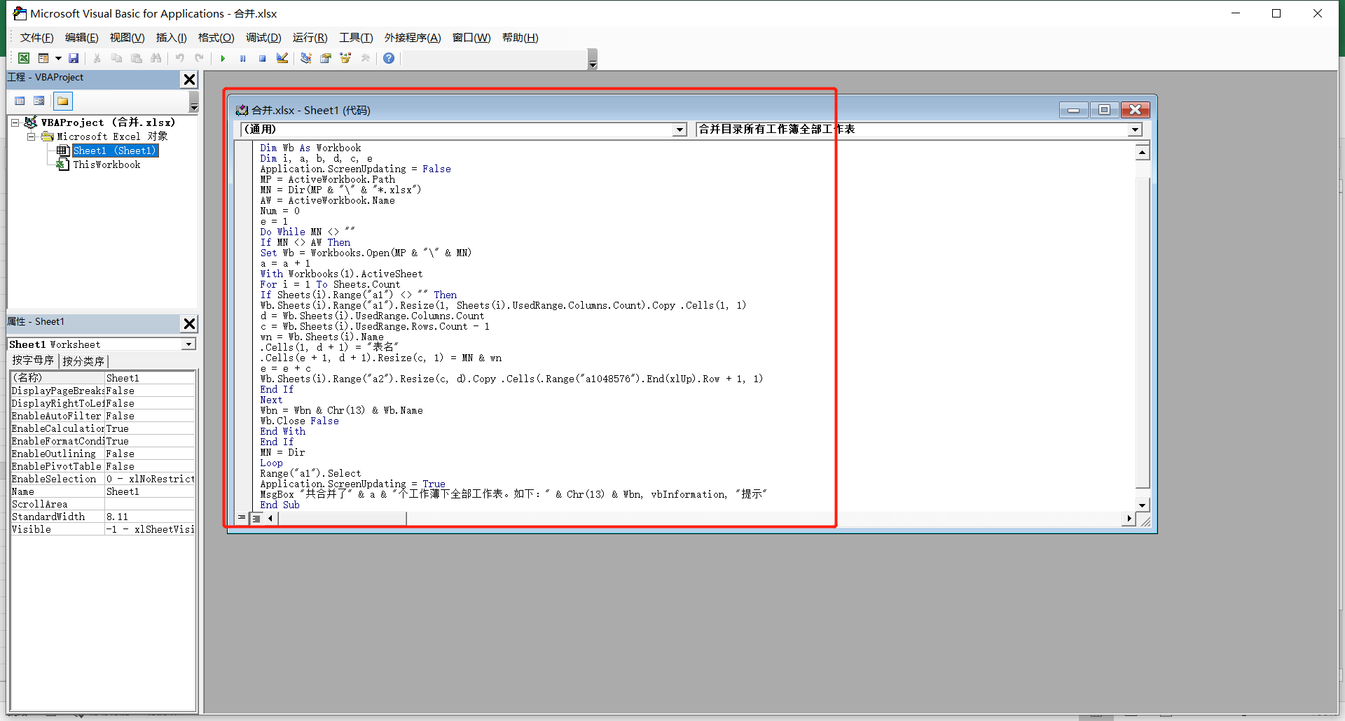The image size is (1345, 721).
Task: Open the procedure dropdown in the code window
Action: point(1134,129)
